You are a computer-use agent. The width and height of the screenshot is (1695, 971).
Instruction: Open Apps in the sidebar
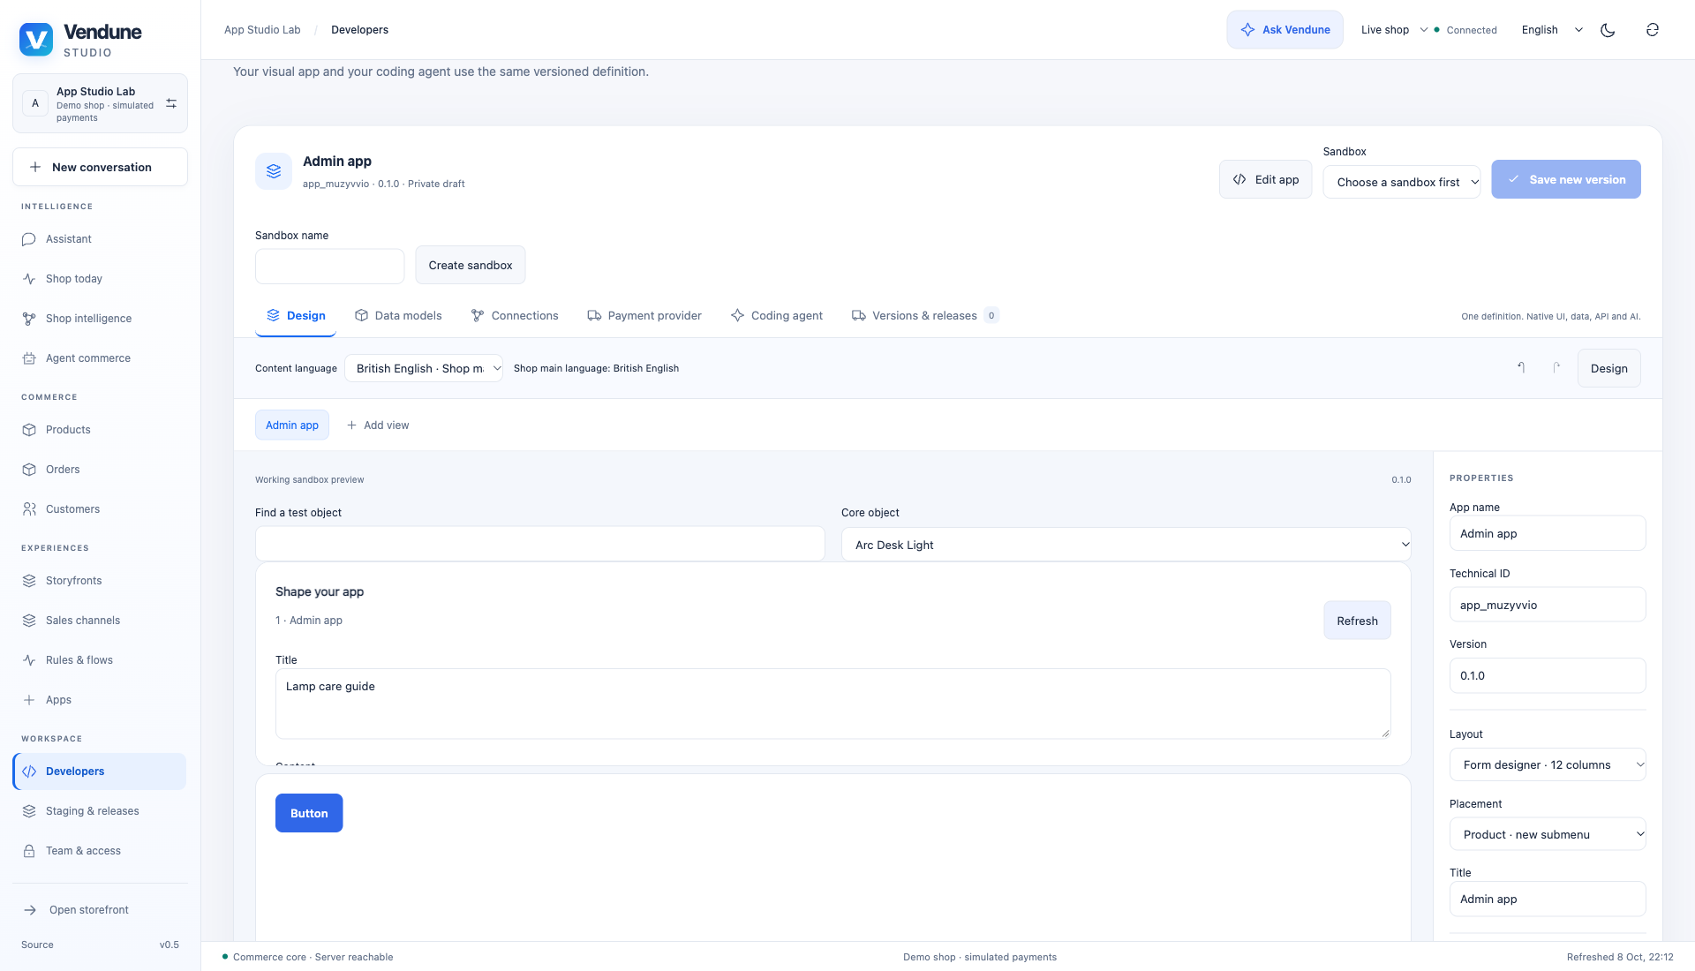pos(100,700)
